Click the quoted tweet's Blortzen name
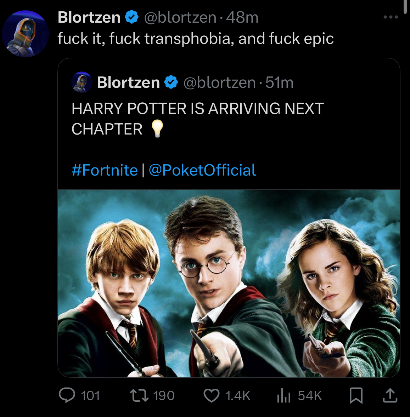 tap(128, 82)
